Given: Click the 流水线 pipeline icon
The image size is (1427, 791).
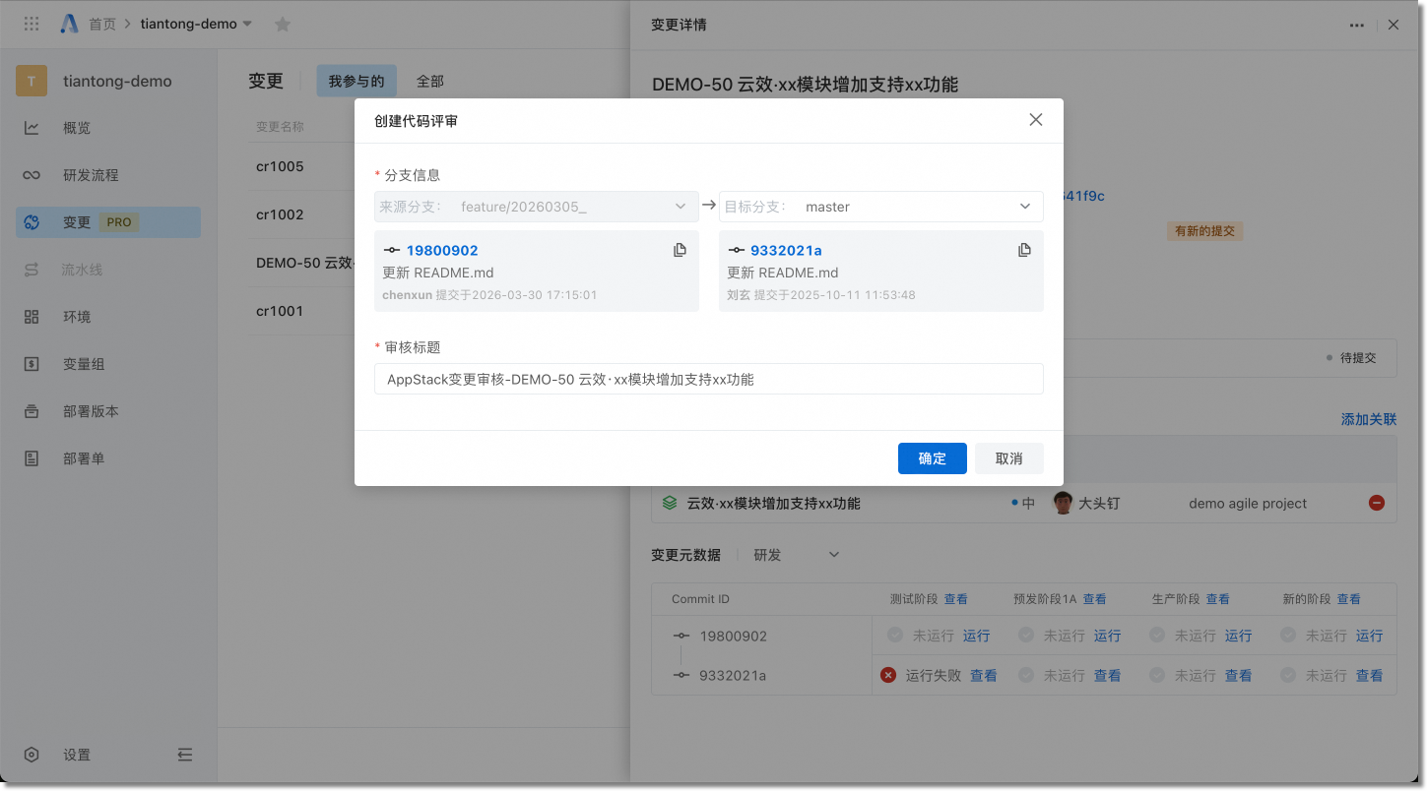Looking at the screenshot, I should [32, 270].
